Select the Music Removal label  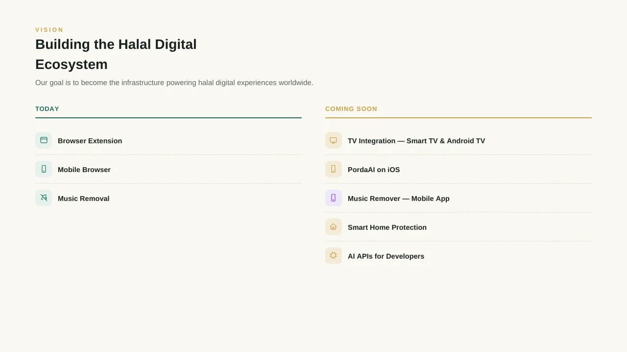pos(84,198)
